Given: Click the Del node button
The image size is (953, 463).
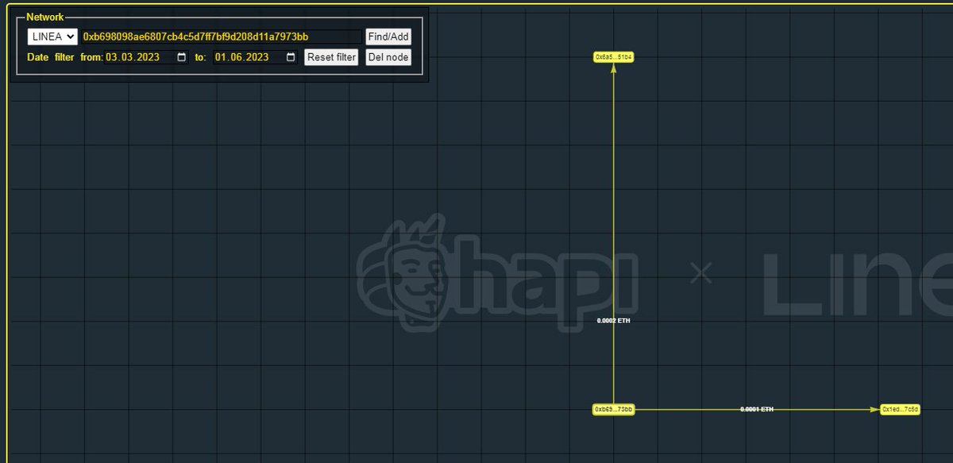Looking at the screenshot, I should click(388, 57).
